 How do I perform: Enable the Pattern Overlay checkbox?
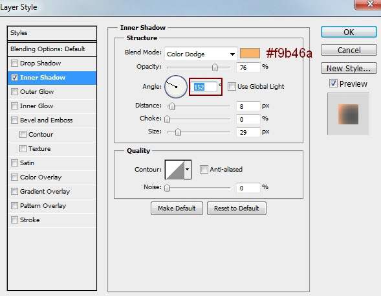[x=14, y=206]
